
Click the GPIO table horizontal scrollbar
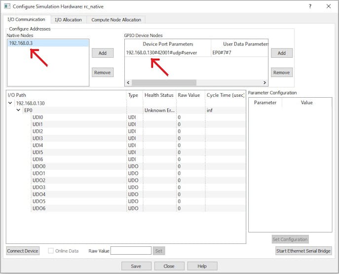(163, 83)
